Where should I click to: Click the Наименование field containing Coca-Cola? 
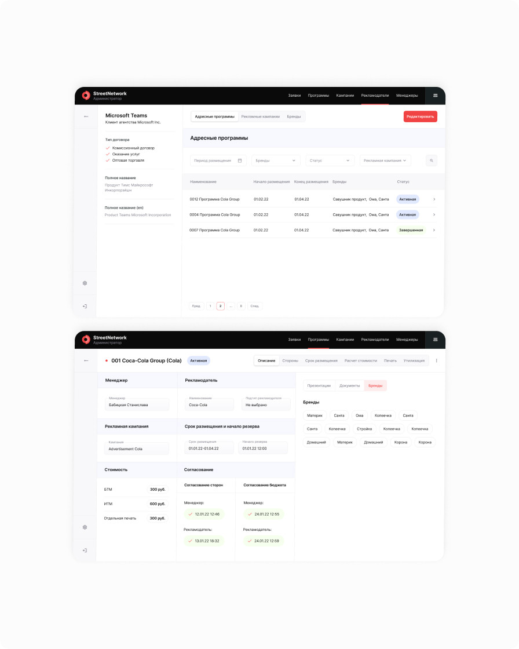(x=210, y=403)
